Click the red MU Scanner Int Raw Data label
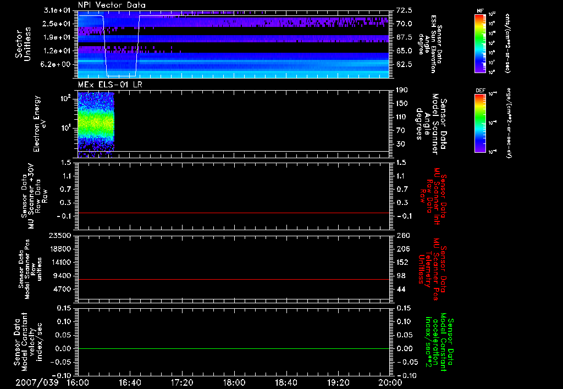Image resolution: width=563 pixels, height=389 pixels. (x=434, y=196)
